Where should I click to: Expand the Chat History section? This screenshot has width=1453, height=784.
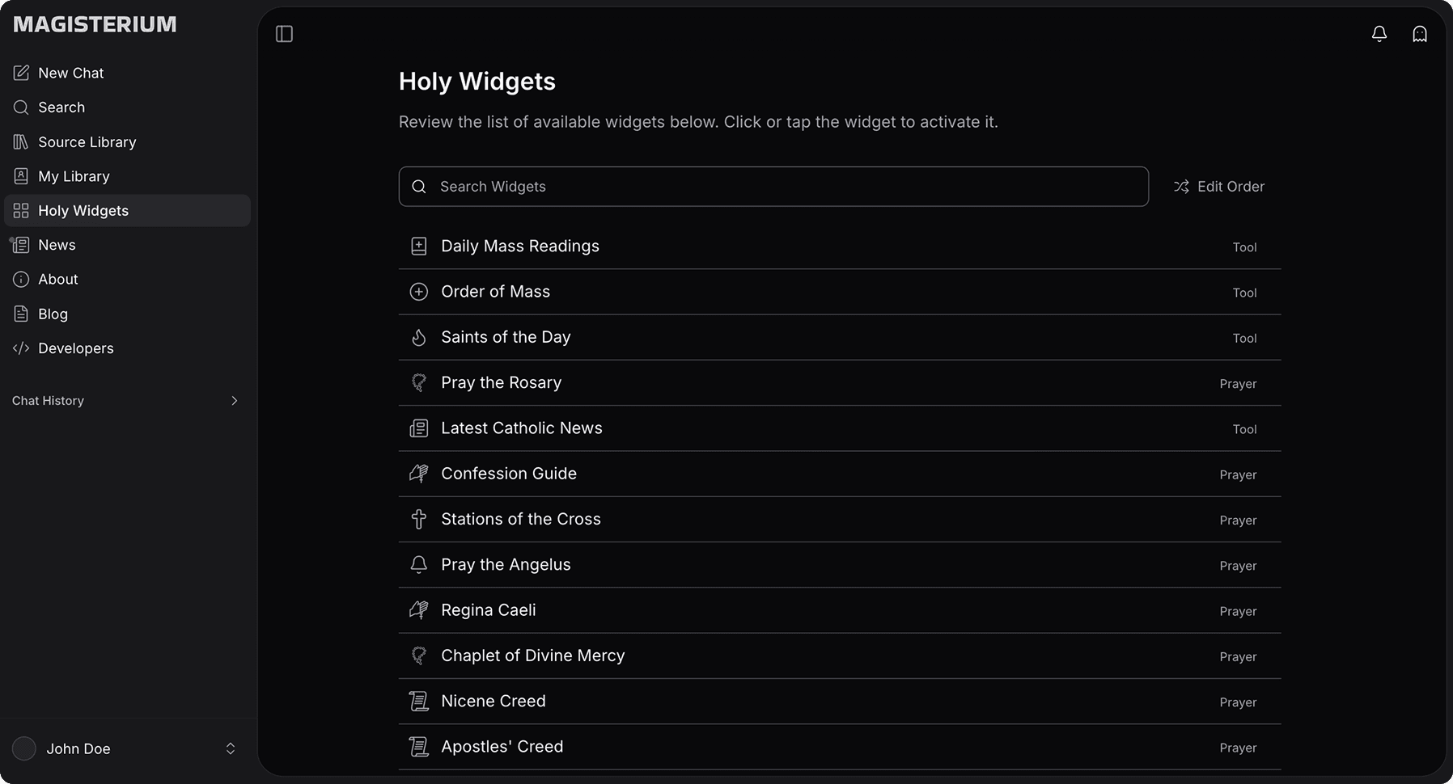234,401
